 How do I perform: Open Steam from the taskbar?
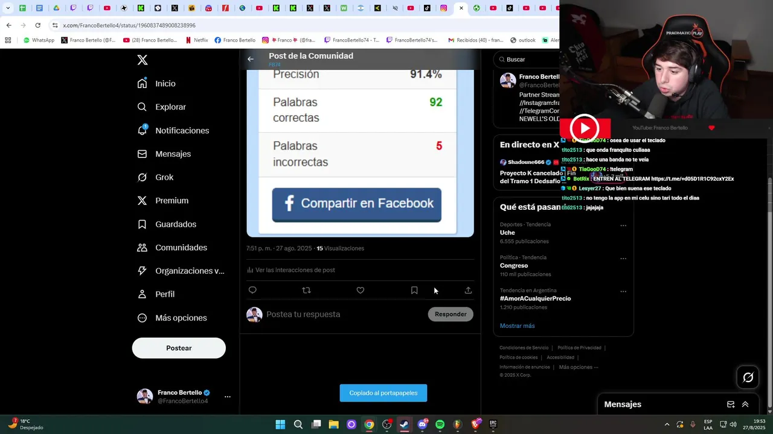tap(404, 424)
